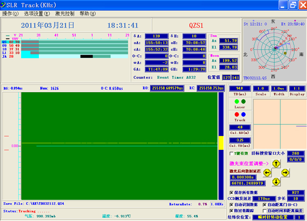
Task: Toggle the T键有效 checkbox
Action: point(231,153)
